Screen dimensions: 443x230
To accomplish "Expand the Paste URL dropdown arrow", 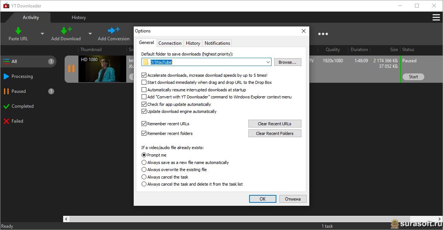I will pyautogui.click(x=42, y=34).
